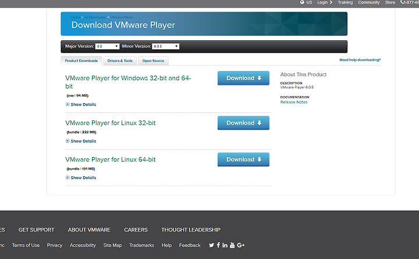Screen dimensions: 419x259
Task: Open the YouTube icon in footer
Action: 232,245
